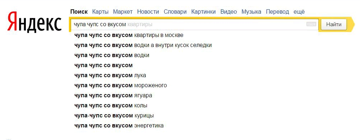
Task: Switch to the Музыка tab
Action: [x=251, y=12]
